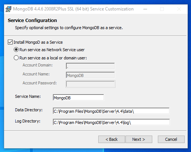Click the Run service as Network Service label
This screenshot has height=152, width=191.
pos(52,50)
